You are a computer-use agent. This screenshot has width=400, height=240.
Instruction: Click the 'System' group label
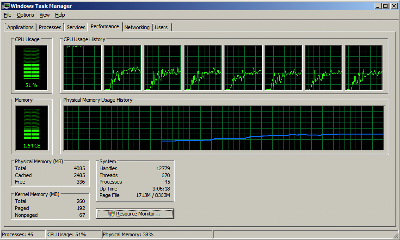click(x=108, y=161)
